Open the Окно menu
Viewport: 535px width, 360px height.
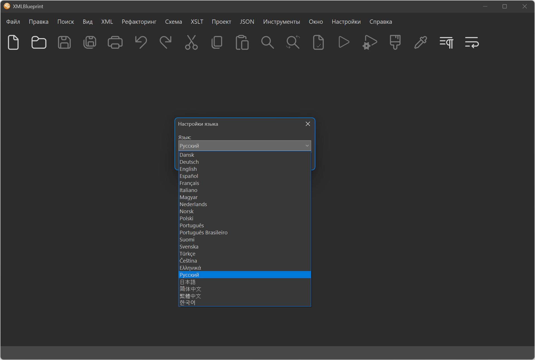(316, 22)
